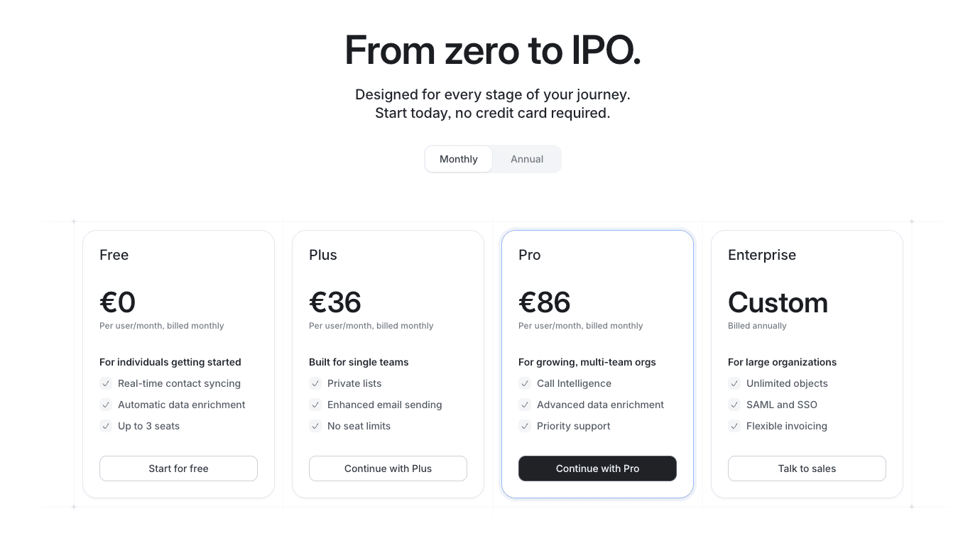Click the checkmark beside No seat limits
This screenshot has height=548, width=958.
pyautogui.click(x=315, y=426)
